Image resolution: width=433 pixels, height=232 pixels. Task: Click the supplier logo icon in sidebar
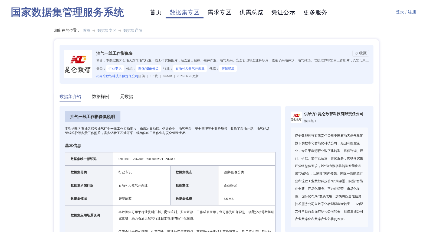[x=296, y=117]
